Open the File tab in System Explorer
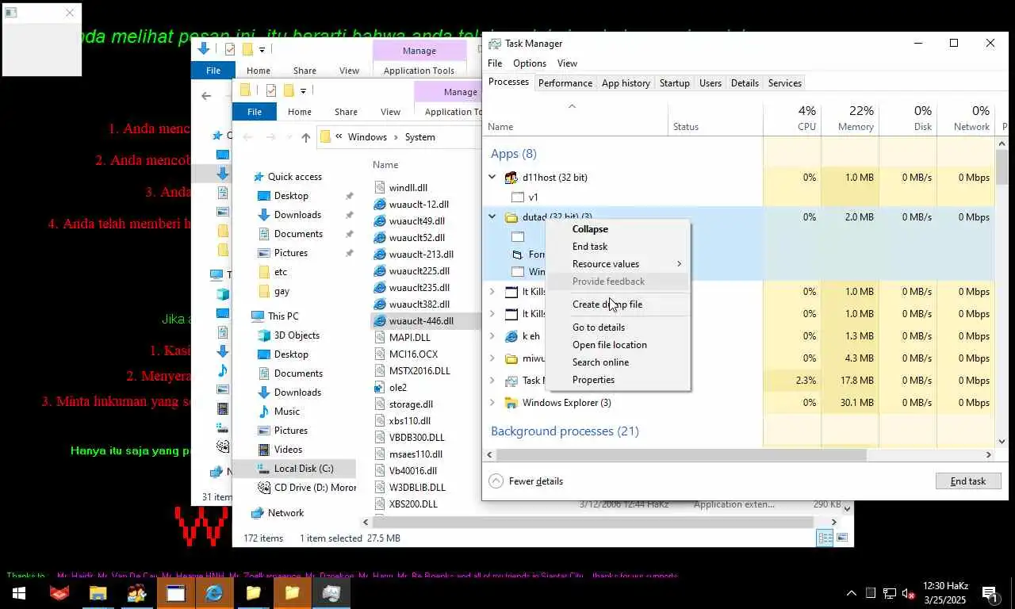1015x609 pixels. (x=255, y=112)
